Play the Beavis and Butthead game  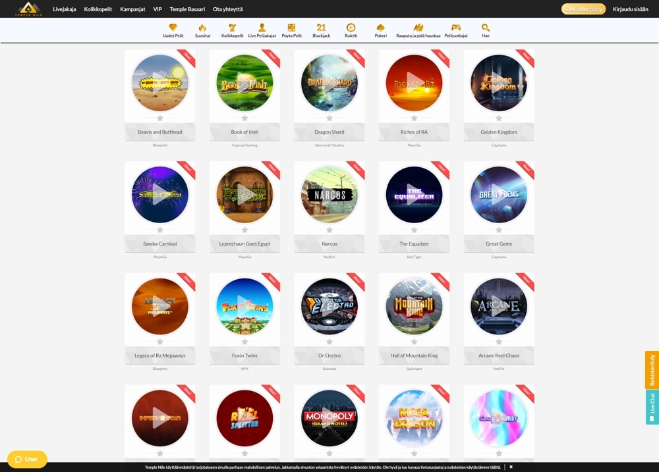coord(159,83)
